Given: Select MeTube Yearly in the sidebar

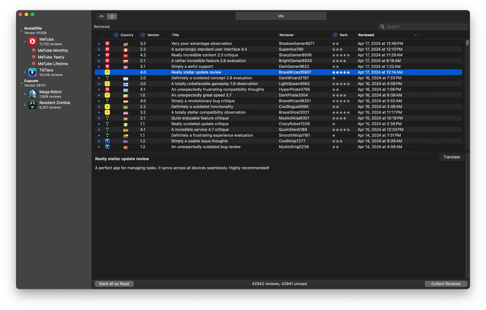Looking at the screenshot, I should click(x=51, y=57).
